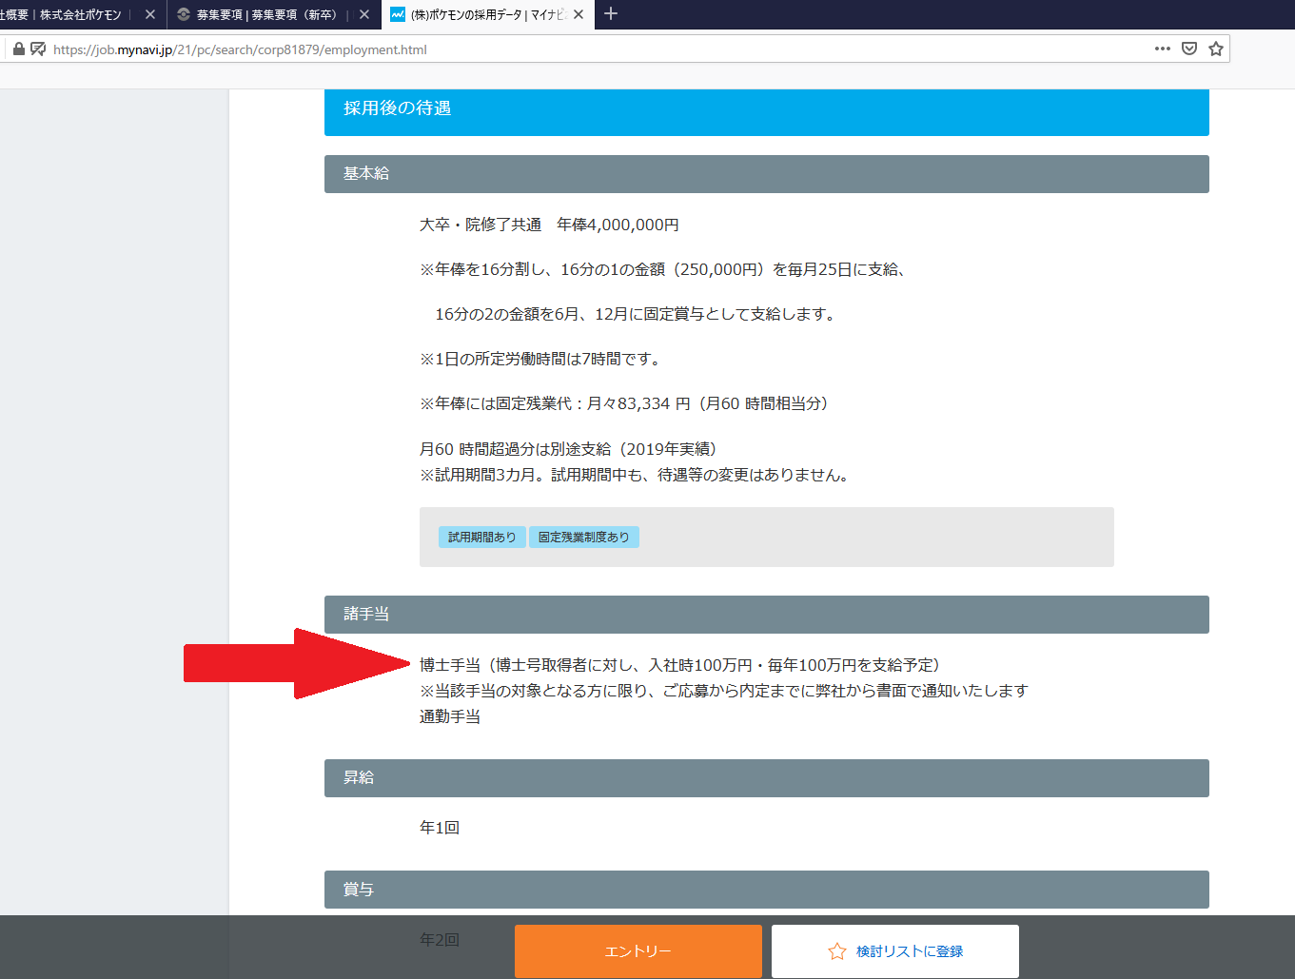Open a new tab with the plus button
Image resolution: width=1295 pixels, height=979 pixels.
(x=610, y=14)
